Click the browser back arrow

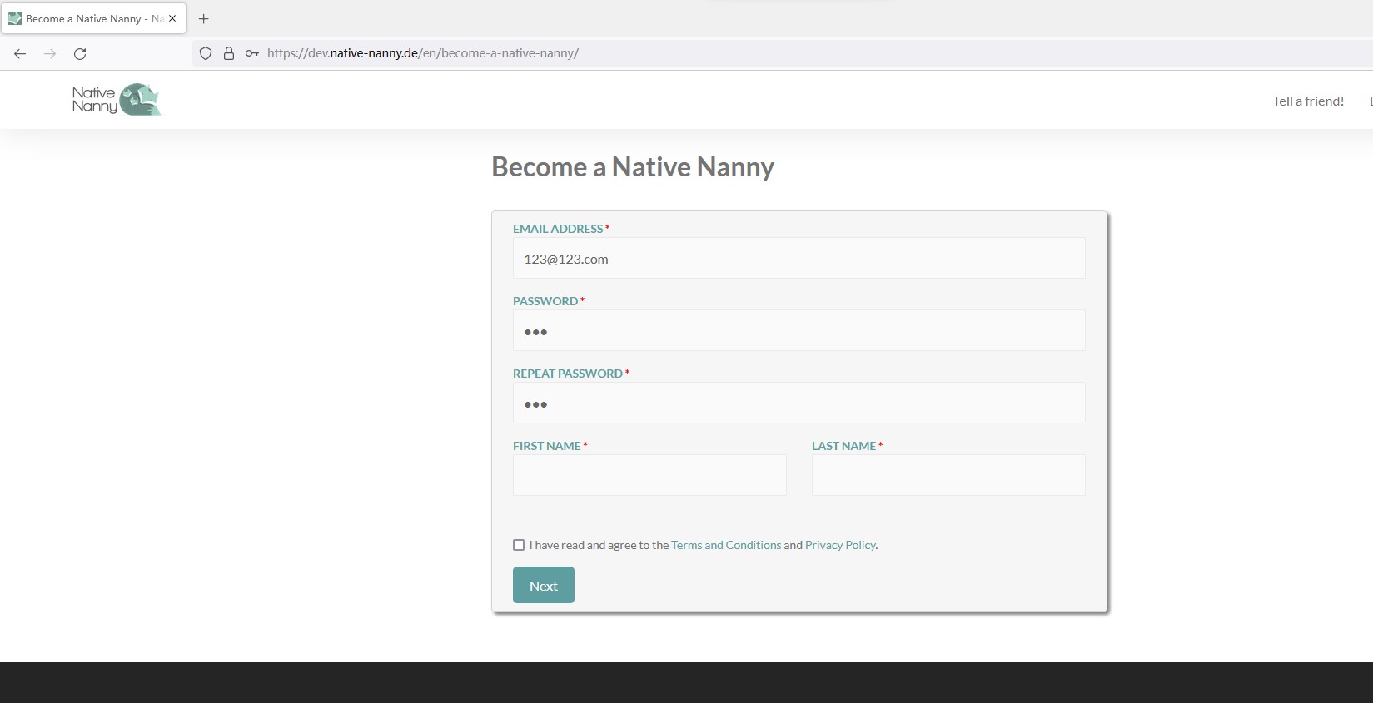tap(20, 54)
